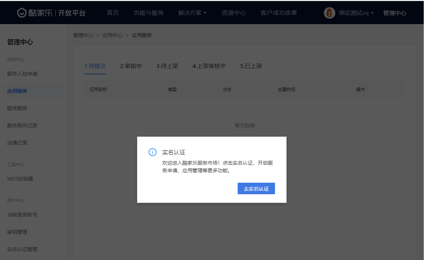
Task: Switch to the 2.审核中 tab
Action: 131,66
